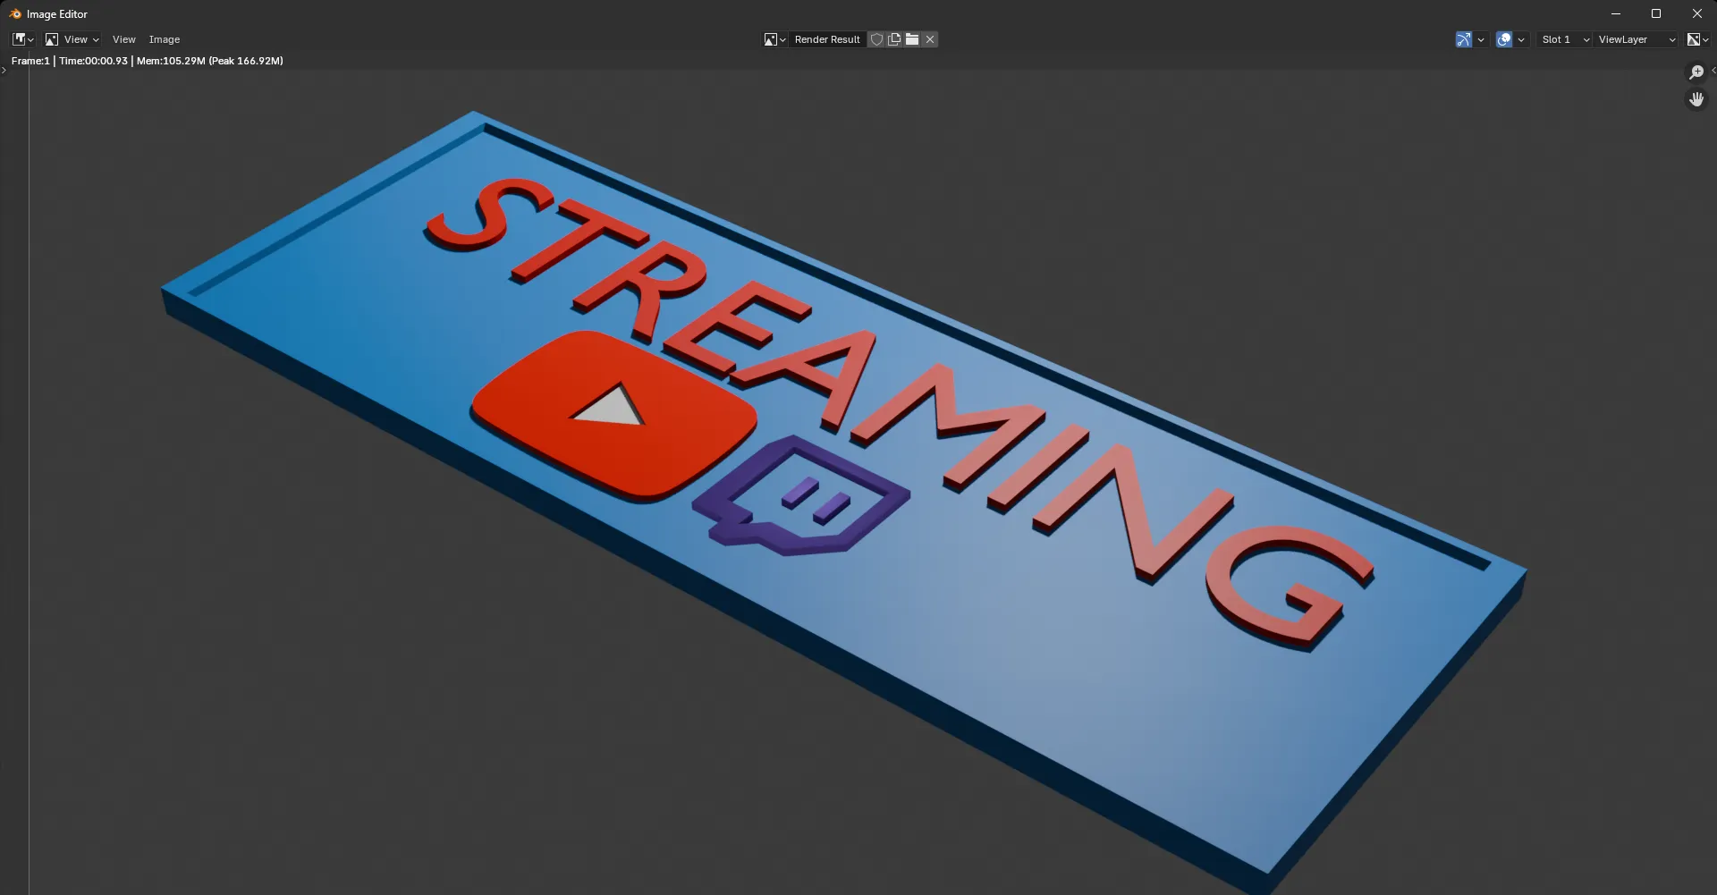Unlink the Render Result image
Viewport: 1717px width, 895px height.
click(x=930, y=39)
